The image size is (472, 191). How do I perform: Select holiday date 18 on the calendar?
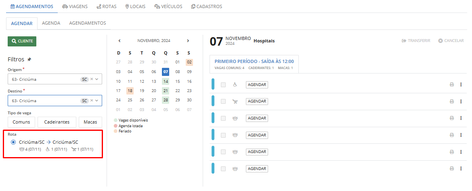(x=130, y=91)
